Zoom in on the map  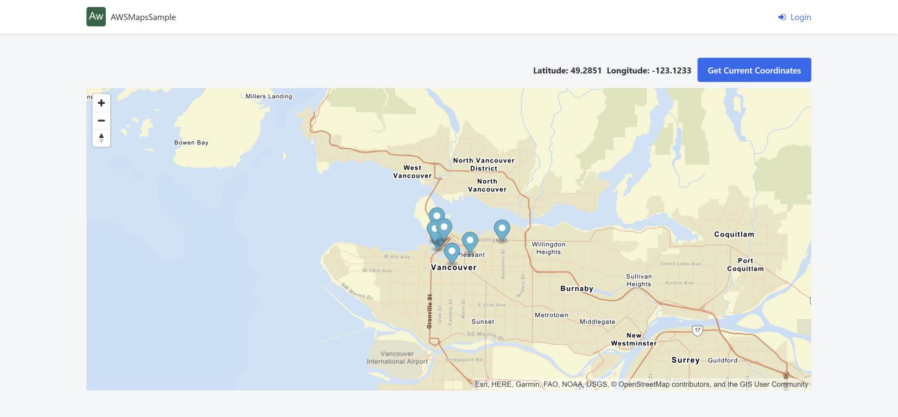(x=101, y=103)
